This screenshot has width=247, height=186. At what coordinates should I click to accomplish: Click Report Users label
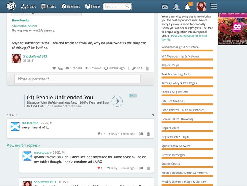pyautogui.click(x=171, y=128)
